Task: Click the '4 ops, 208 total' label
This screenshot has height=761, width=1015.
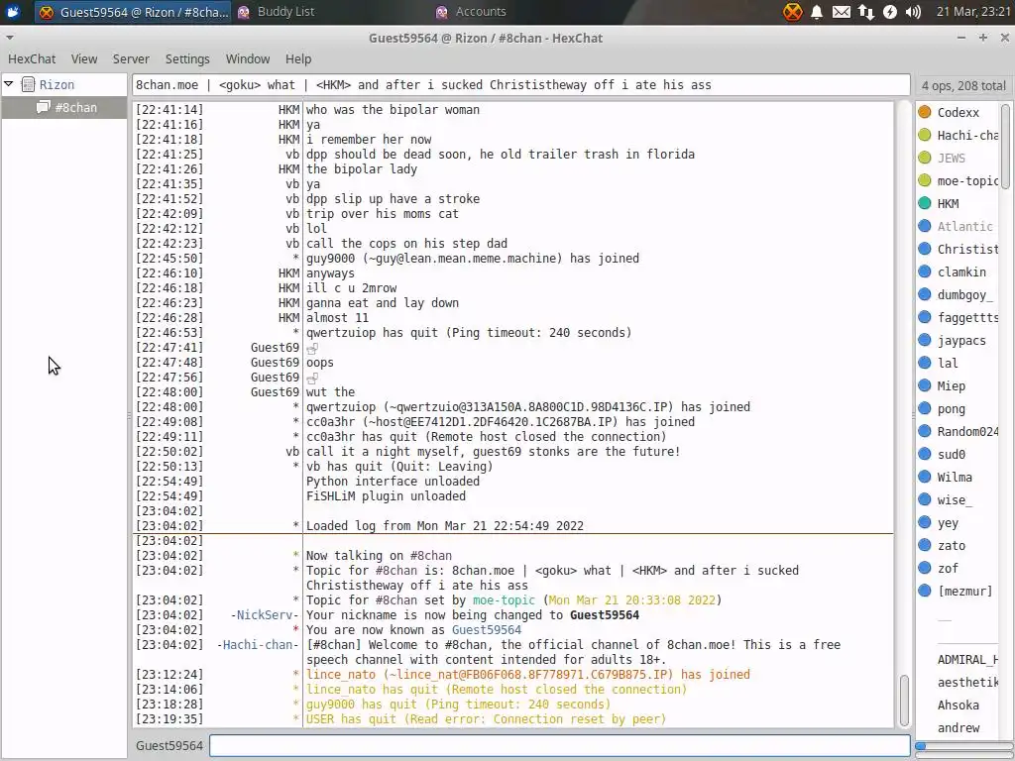Action: coord(963,85)
